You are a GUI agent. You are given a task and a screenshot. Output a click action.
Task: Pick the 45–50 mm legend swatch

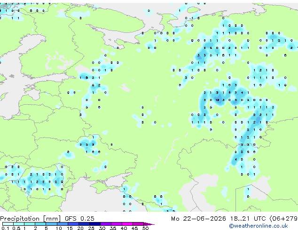tap(138, 224)
